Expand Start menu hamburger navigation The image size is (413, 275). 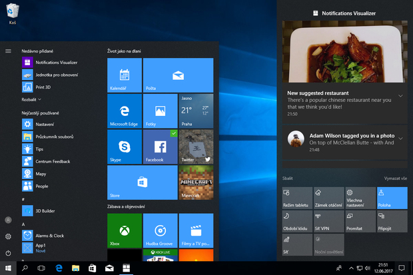tap(8, 51)
